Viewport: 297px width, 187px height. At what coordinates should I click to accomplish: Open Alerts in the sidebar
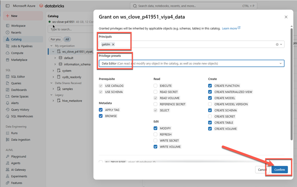15,103
